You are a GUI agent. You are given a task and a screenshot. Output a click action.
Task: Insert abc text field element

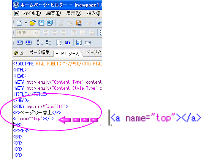click(68, 43)
